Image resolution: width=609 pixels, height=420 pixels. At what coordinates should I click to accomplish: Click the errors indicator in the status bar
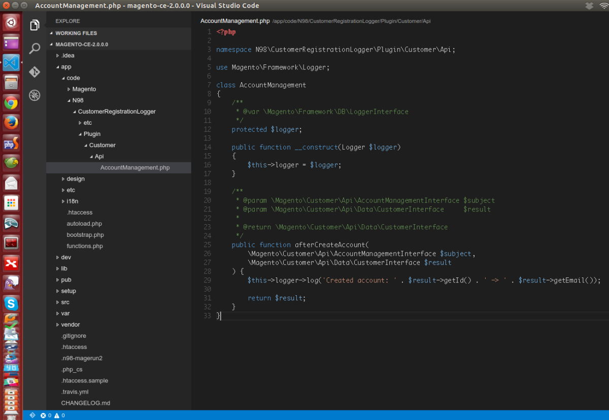click(46, 415)
